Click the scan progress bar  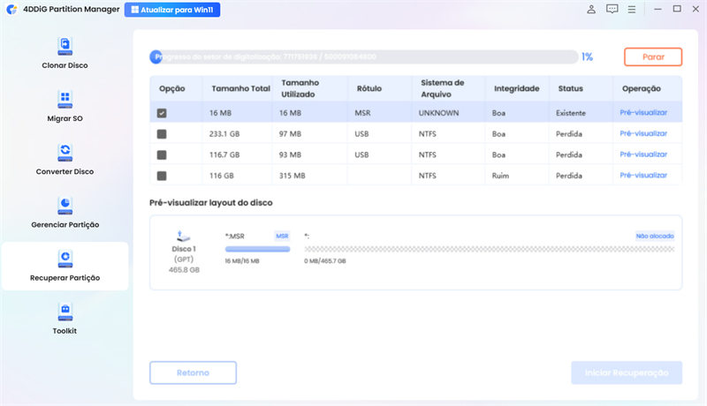[x=362, y=56]
